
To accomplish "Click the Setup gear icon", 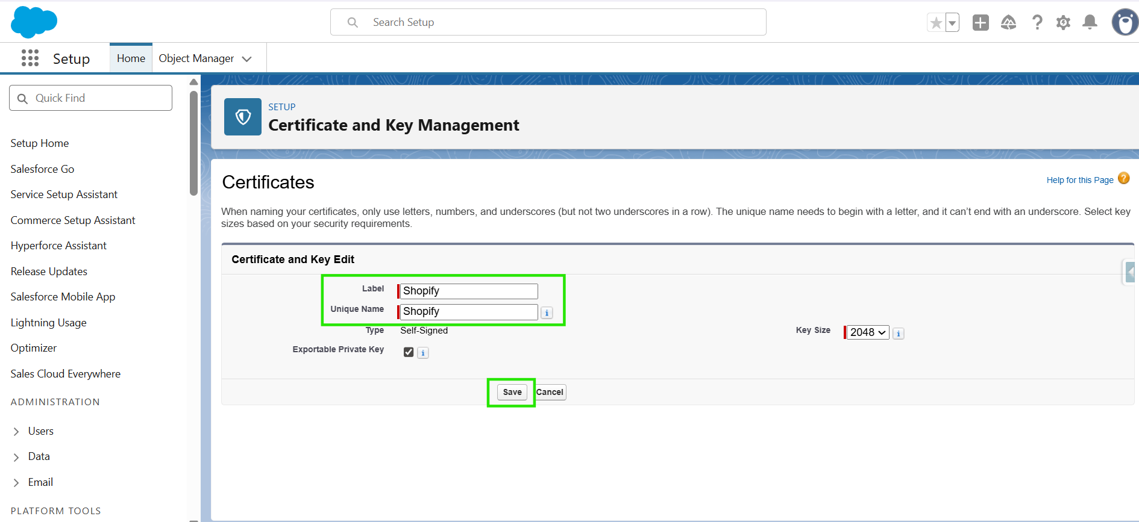I will point(1063,23).
